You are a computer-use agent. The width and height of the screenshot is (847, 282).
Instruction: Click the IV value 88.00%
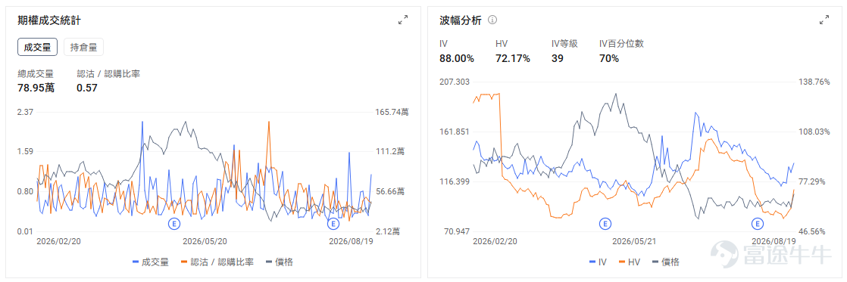[x=457, y=58]
